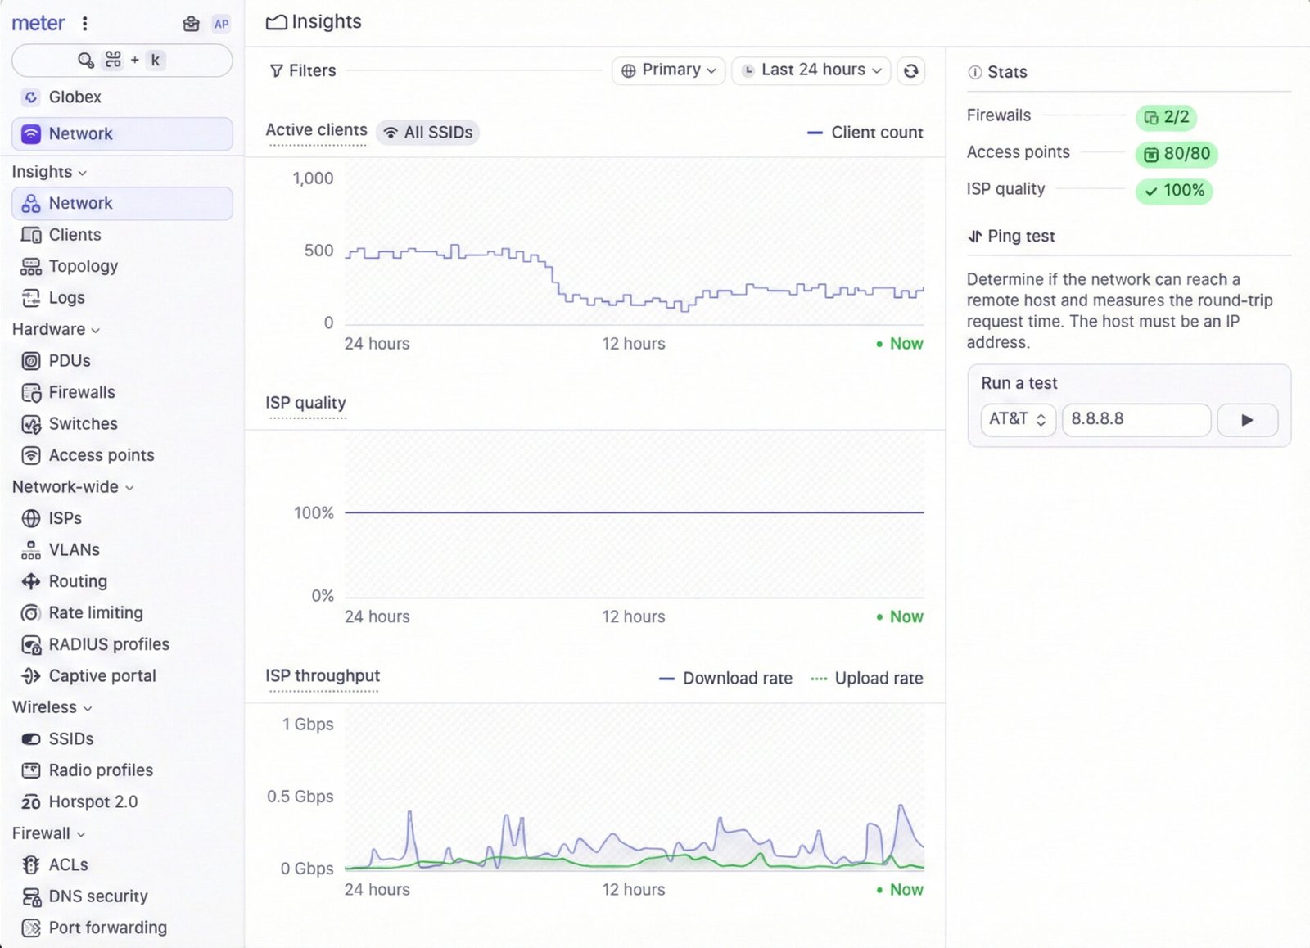
Task: Open DNS security settings
Action: tap(97, 896)
